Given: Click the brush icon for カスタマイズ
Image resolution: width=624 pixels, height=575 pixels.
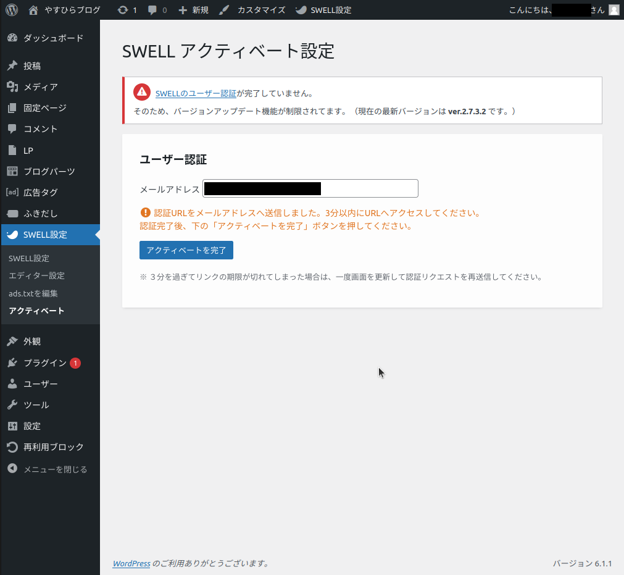Looking at the screenshot, I should pos(224,10).
